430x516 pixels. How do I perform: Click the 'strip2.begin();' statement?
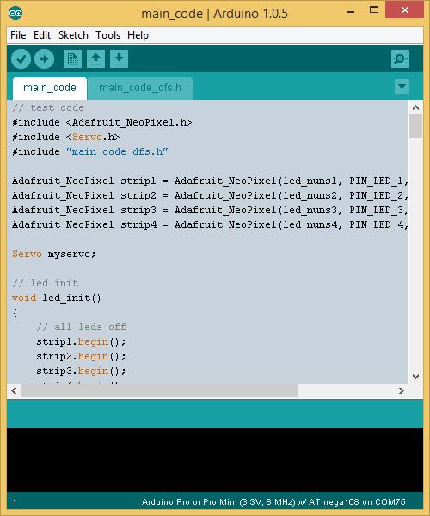pos(81,356)
